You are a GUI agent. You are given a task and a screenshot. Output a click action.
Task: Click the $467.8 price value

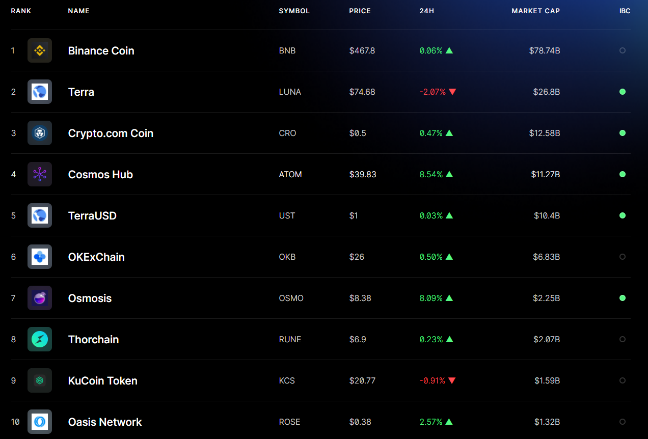362,50
